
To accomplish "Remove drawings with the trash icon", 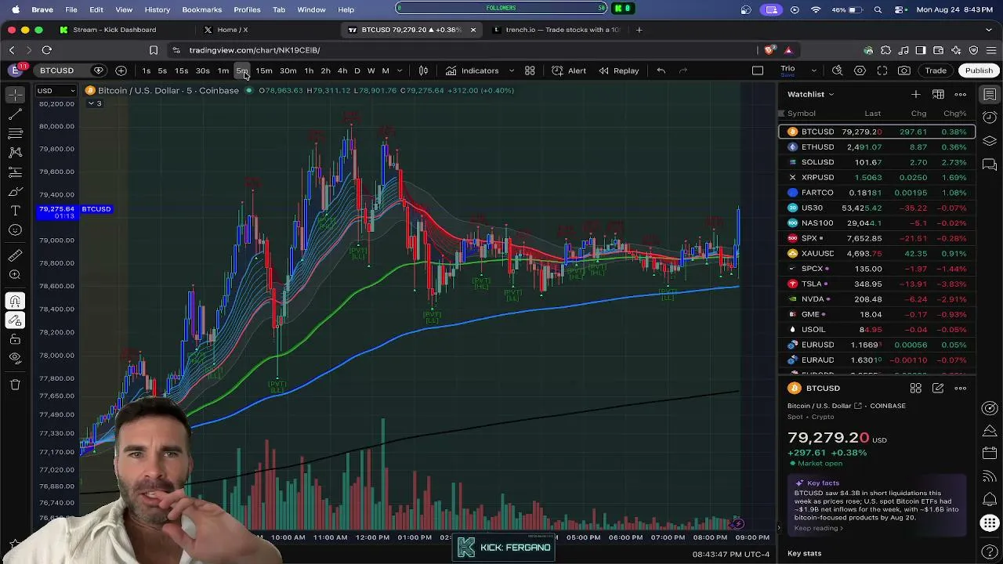I will (15, 385).
